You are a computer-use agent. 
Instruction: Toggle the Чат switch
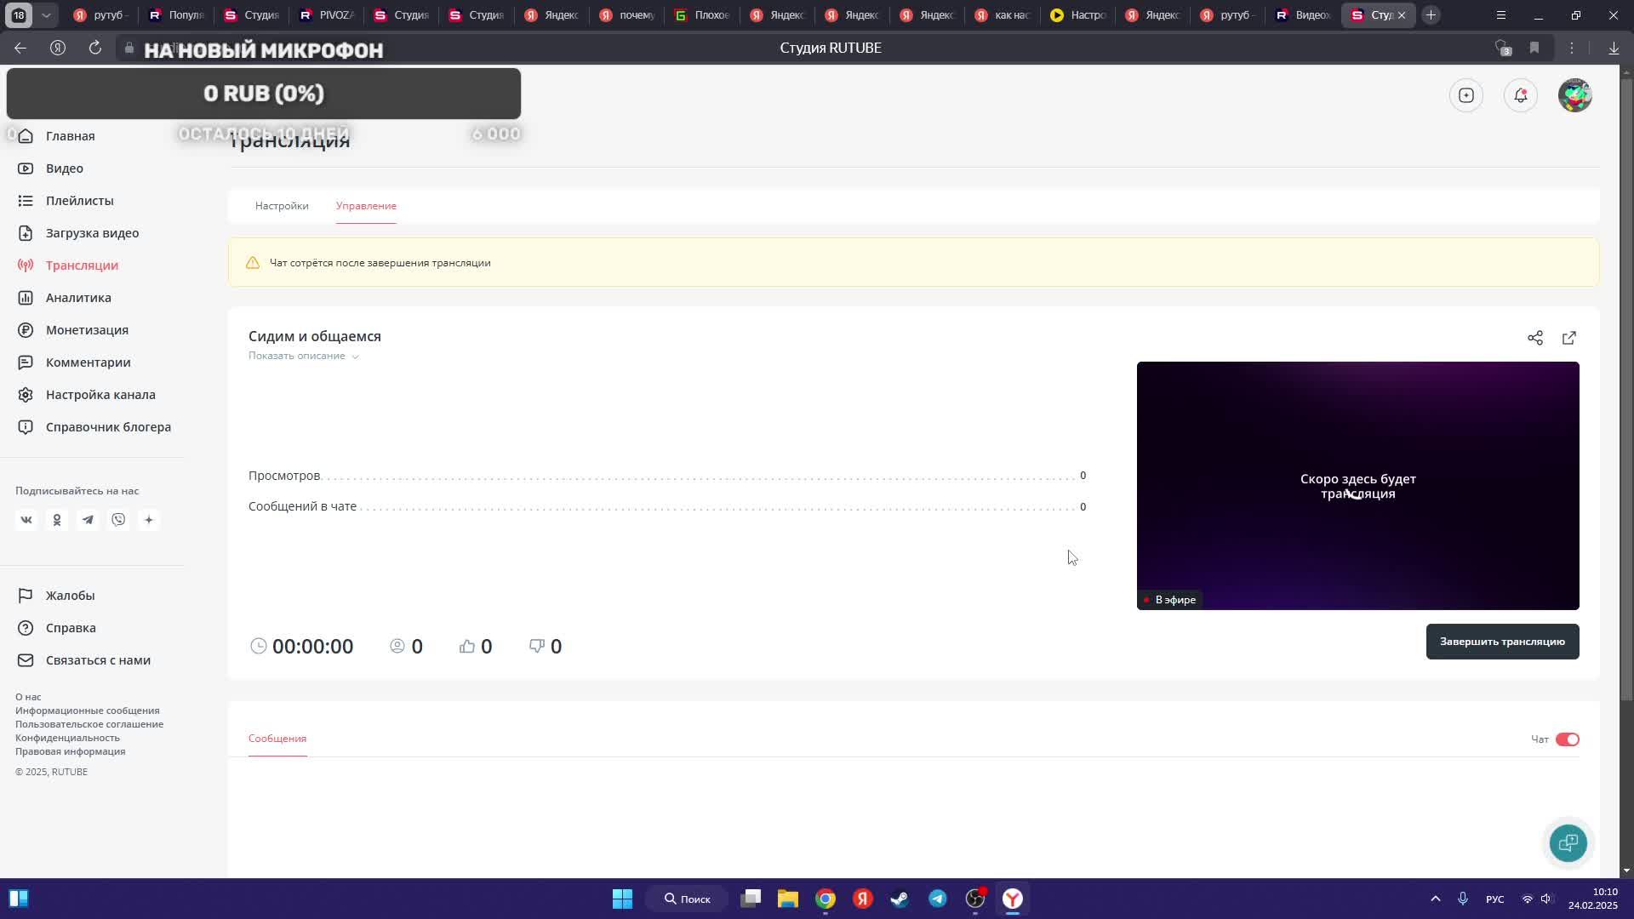[1567, 739]
